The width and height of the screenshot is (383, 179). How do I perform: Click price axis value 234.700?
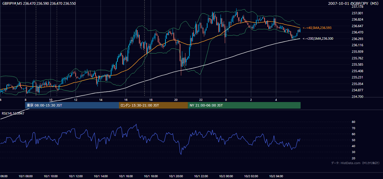pos(357,97)
